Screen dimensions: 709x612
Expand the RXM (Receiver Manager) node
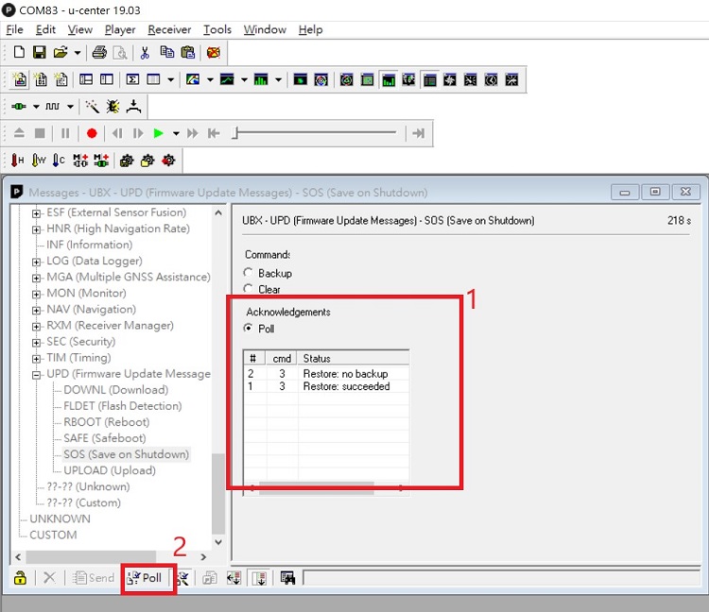tap(36, 327)
